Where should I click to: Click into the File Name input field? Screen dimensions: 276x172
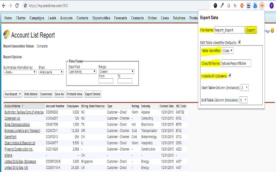point(229,30)
